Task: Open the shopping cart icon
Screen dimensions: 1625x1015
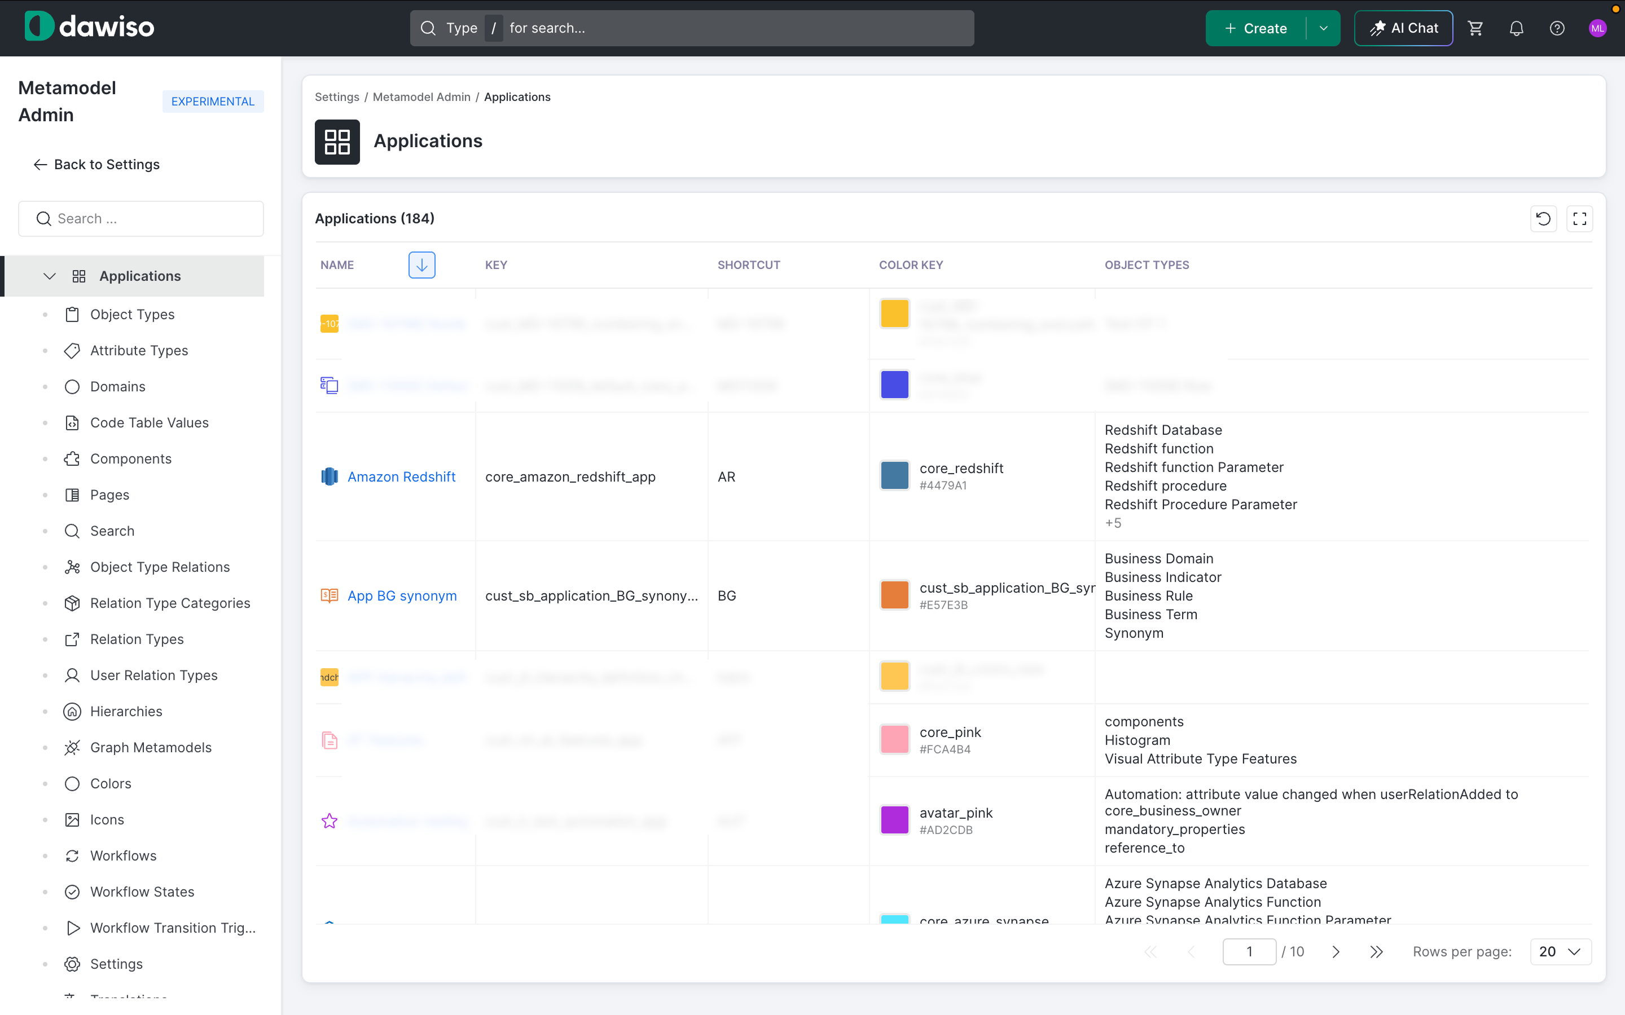Action: pyautogui.click(x=1475, y=28)
